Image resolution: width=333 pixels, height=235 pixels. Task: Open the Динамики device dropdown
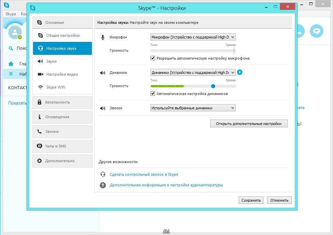click(x=193, y=73)
